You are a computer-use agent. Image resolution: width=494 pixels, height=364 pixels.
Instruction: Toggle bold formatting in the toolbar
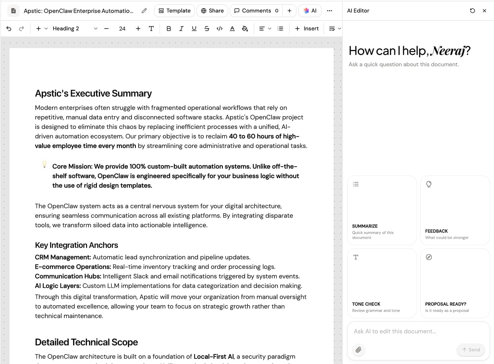168,28
